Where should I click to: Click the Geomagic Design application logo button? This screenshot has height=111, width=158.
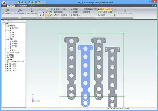4,3
